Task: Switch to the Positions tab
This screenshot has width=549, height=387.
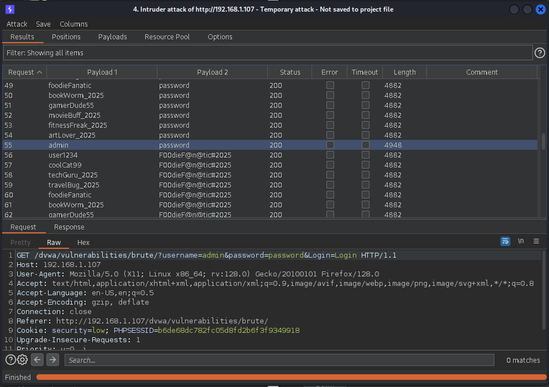Action: [x=66, y=37]
